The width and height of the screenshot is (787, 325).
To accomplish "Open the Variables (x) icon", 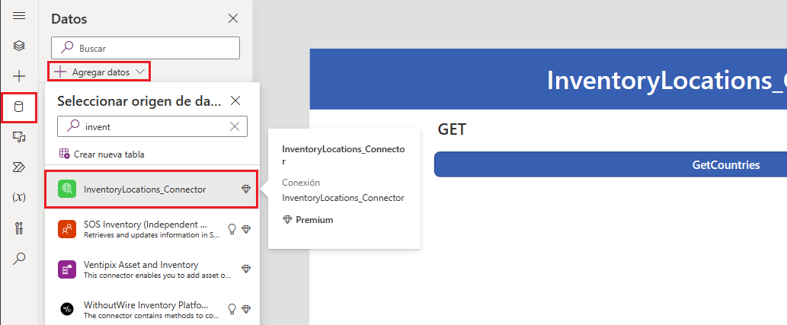I will (x=19, y=198).
